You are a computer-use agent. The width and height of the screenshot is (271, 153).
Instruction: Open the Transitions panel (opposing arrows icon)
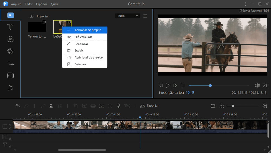[x=10, y=63]
